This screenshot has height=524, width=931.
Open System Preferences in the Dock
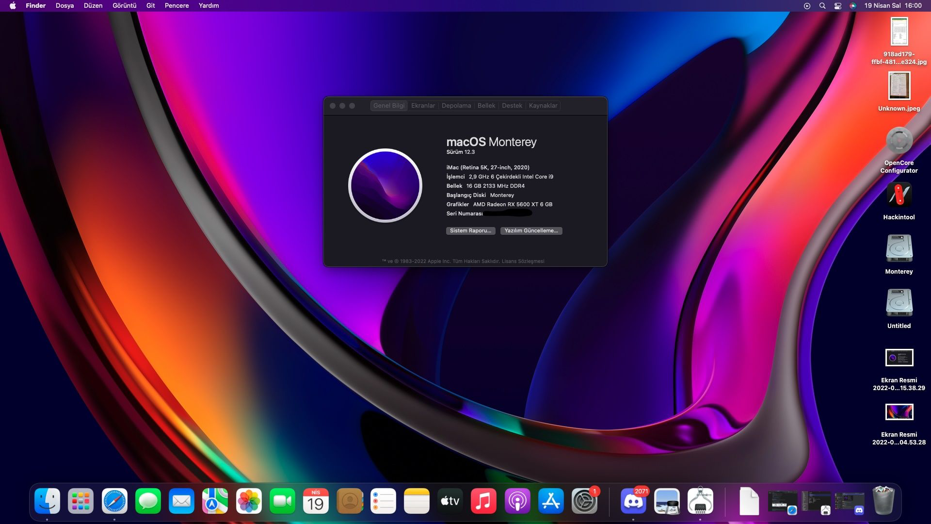click(584, 501)
